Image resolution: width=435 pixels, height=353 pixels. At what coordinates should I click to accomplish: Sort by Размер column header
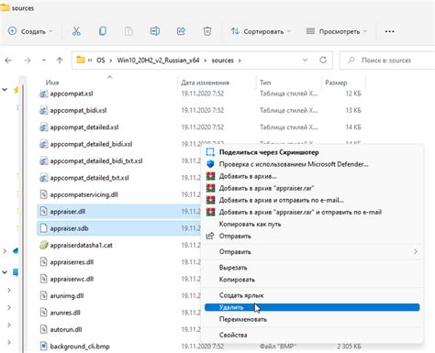336,83
